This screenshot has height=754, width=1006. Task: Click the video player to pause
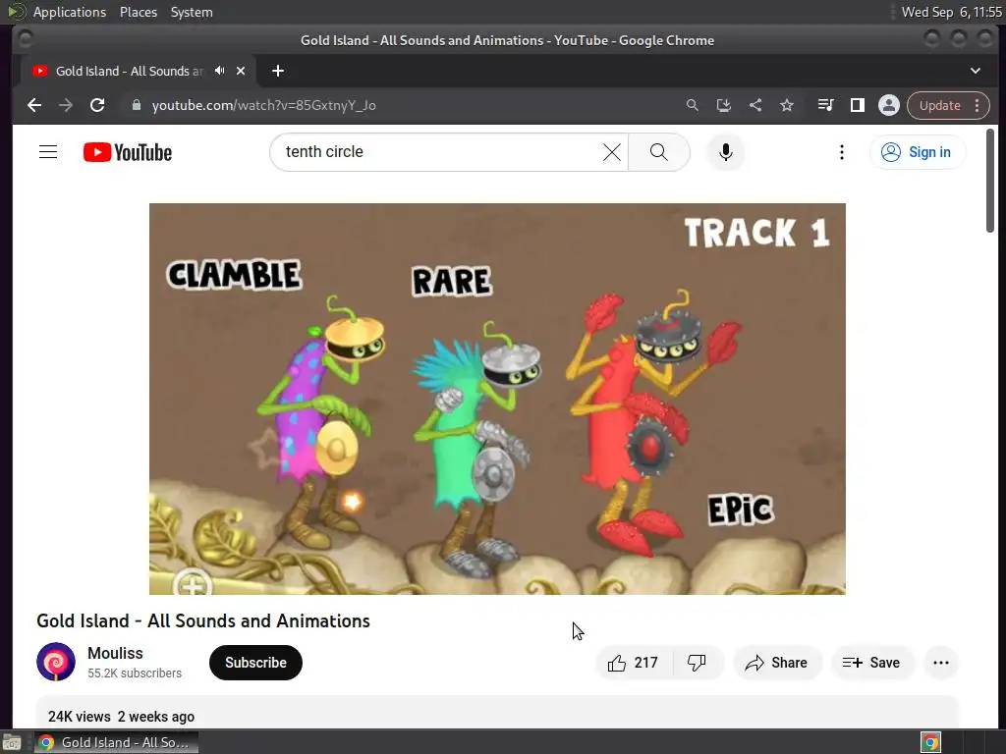497,399
